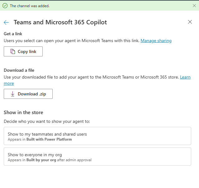This screenshot has width=199, height=188.
Task: Click the "Get a link" heading
Action: pyautogui.click(x=13, y=34)
